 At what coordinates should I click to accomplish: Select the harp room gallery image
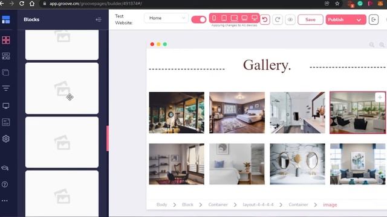177,164
